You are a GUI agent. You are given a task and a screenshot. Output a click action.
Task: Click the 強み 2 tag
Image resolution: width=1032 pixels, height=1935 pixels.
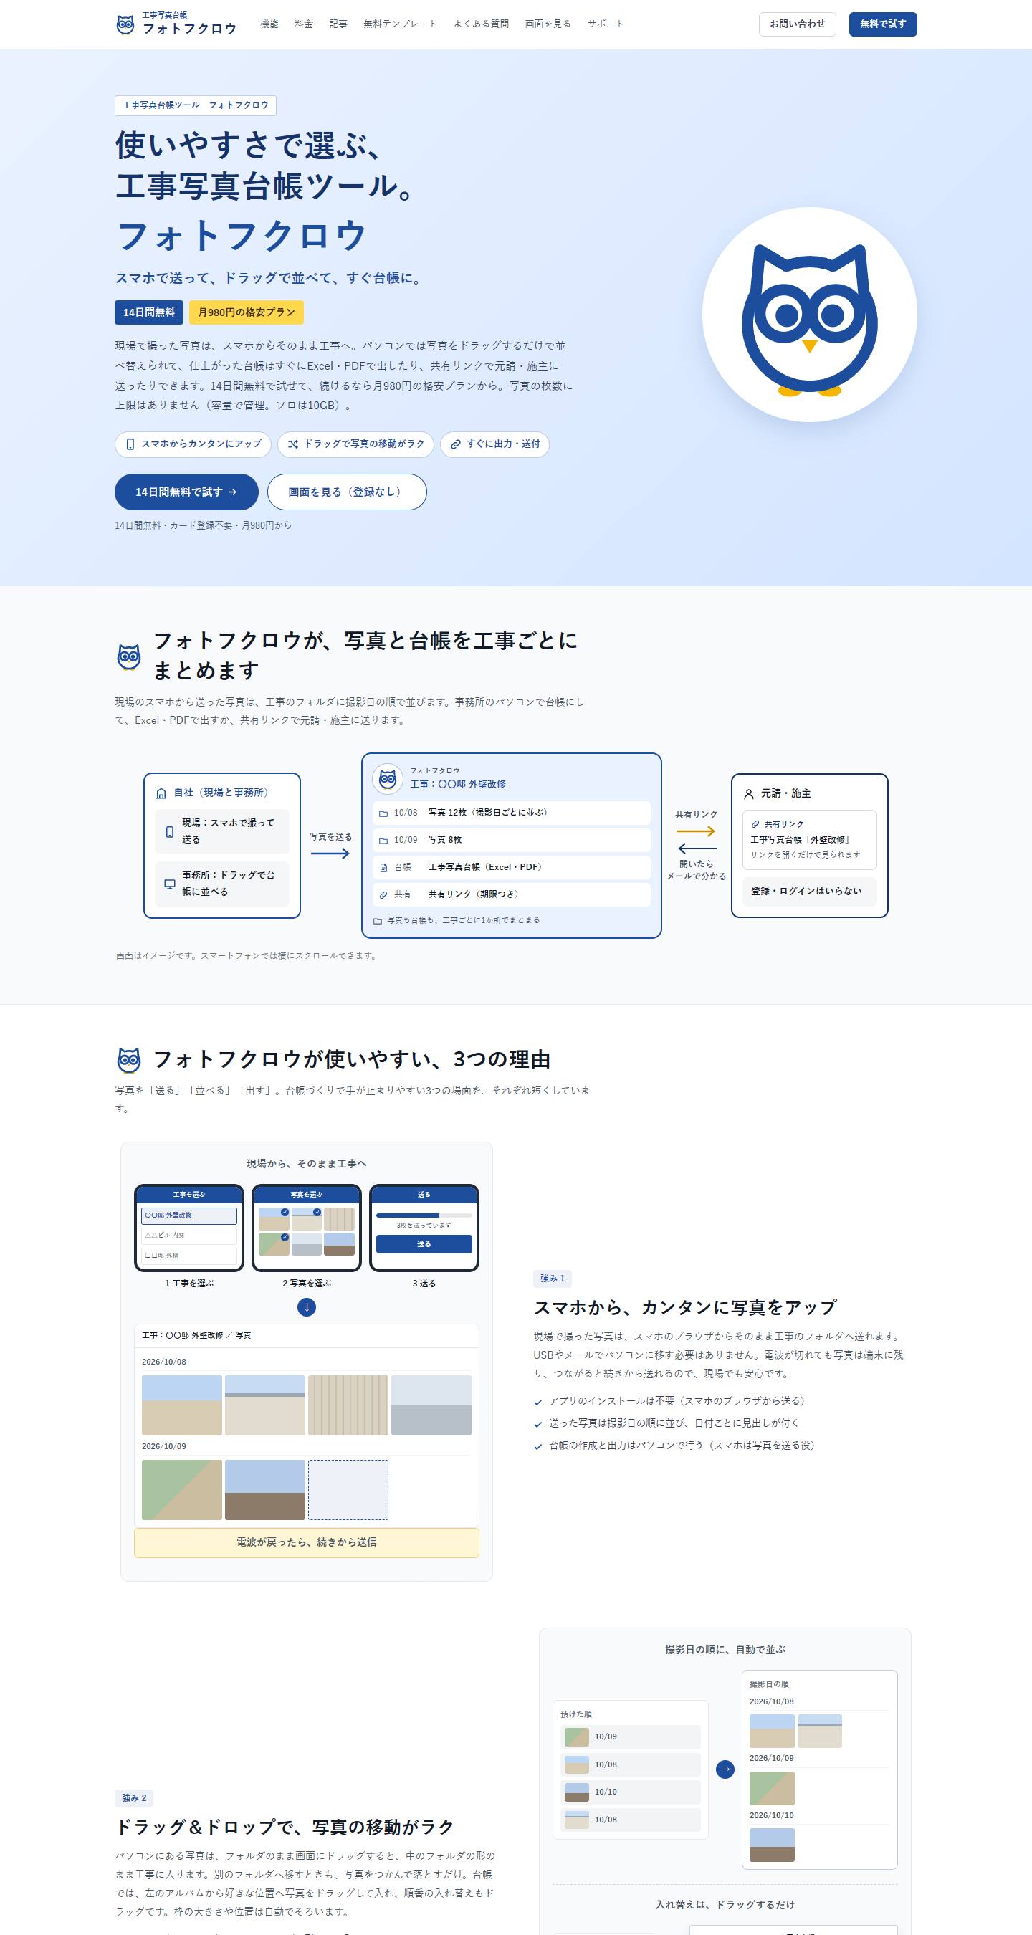click(135, 1797)
